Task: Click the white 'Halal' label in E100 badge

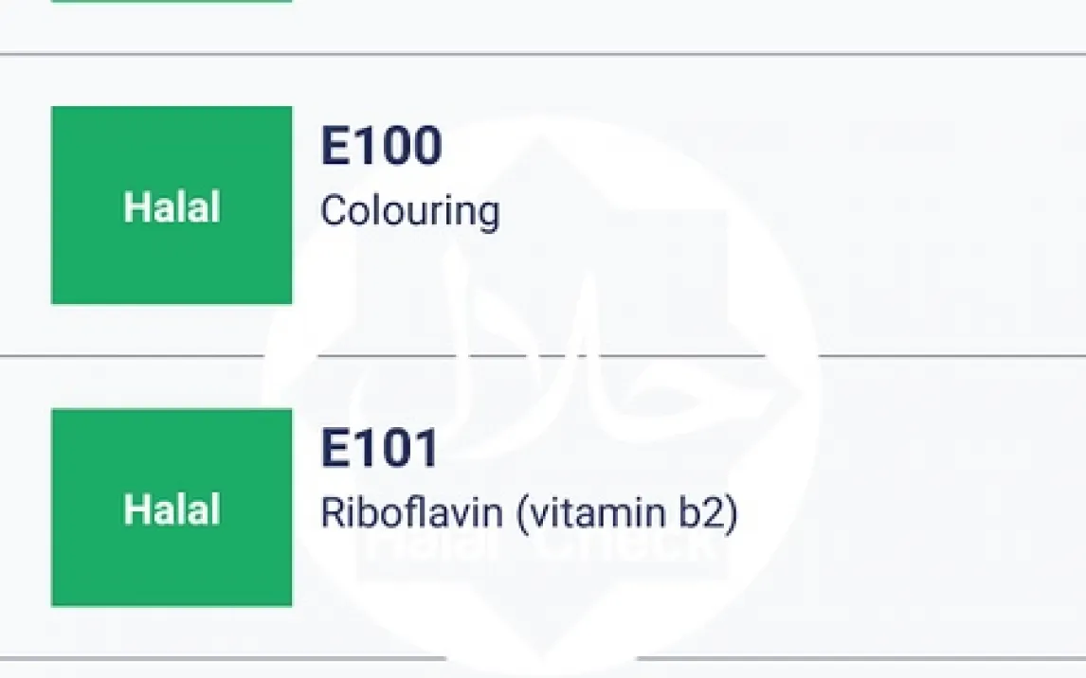Action: [x=172, y=207]
